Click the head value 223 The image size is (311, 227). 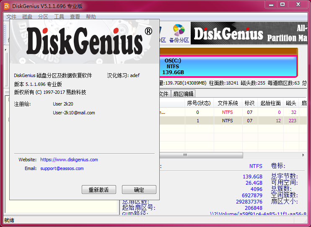click(293, 121)
